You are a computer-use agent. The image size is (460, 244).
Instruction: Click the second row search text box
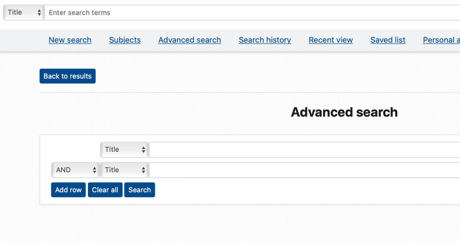click(304, 170)
